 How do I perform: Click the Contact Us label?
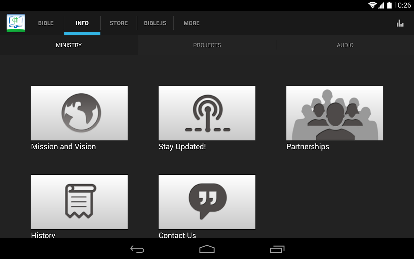177,235
